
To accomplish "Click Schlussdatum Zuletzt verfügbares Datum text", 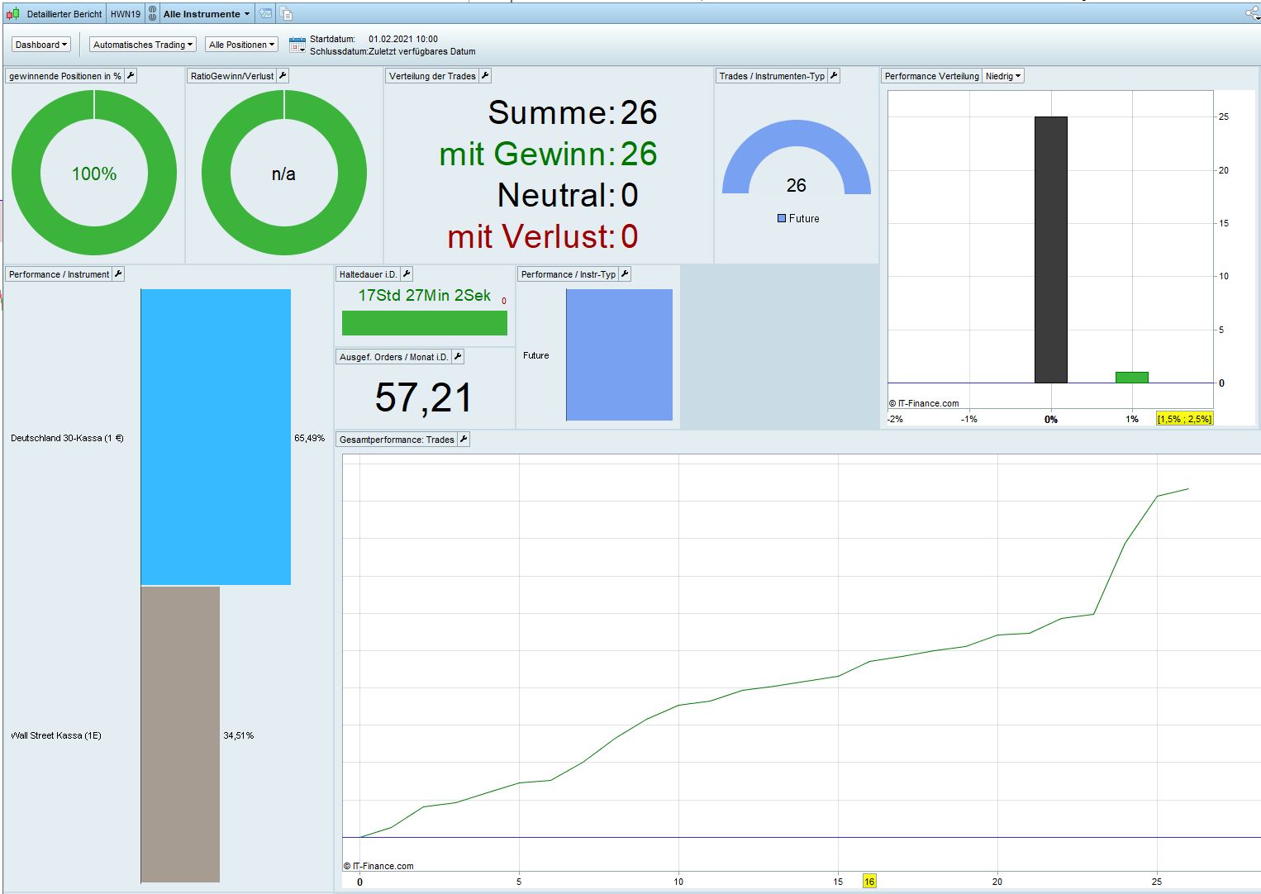I will pos(393,51).
